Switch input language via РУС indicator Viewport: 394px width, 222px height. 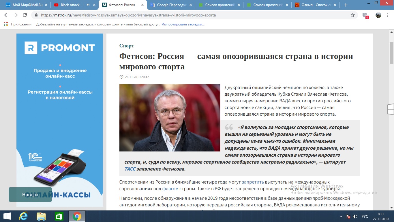coord(365,216)
